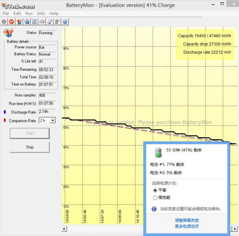Click the 14:04:00 time axis label
This screenshot has height=236, width=239.
[x=67, y=217]
